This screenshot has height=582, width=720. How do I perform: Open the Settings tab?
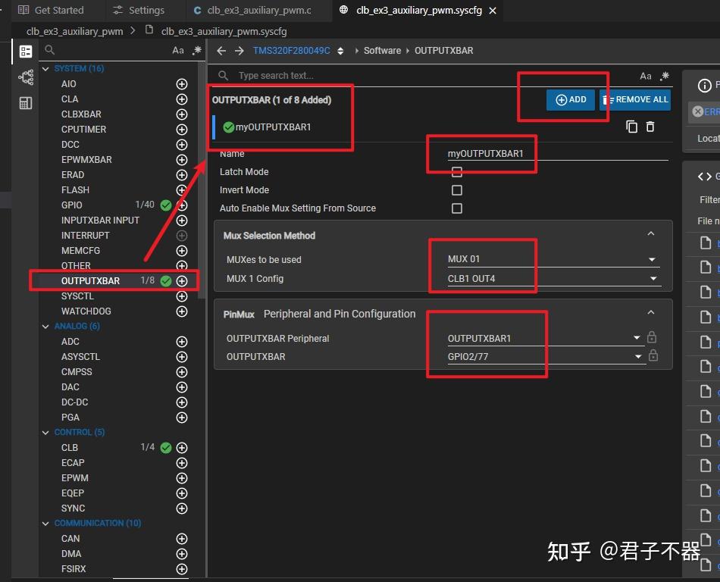coord(139,11)
